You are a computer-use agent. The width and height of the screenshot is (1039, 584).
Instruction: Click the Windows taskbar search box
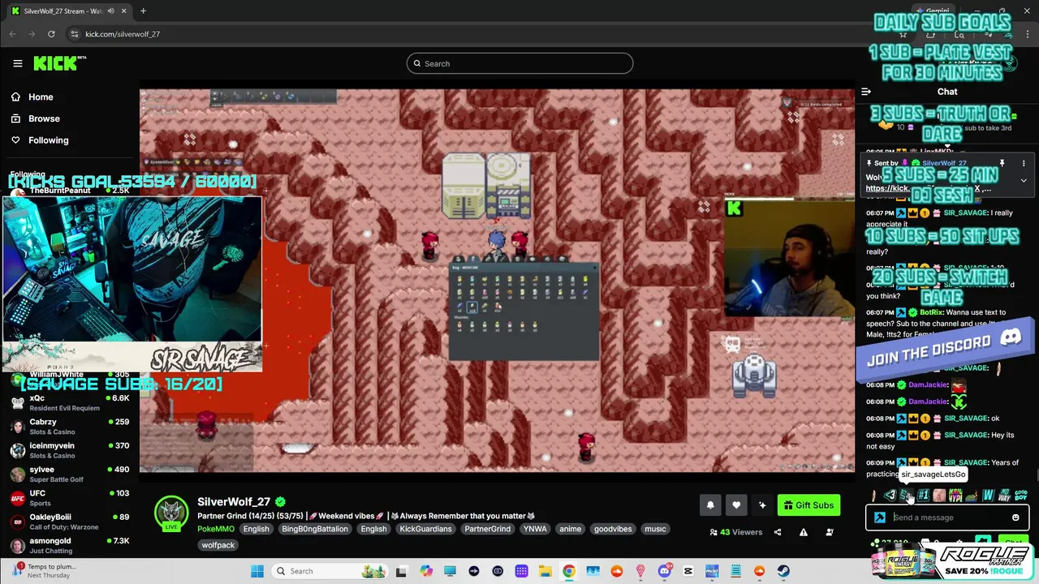click(x=329, y=571)
